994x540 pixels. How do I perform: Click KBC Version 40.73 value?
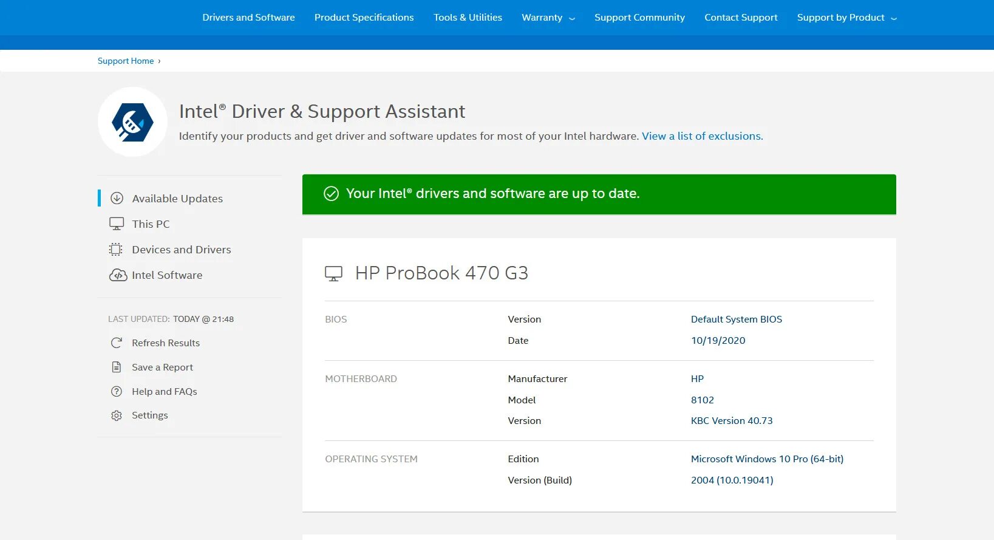point(732,421)
